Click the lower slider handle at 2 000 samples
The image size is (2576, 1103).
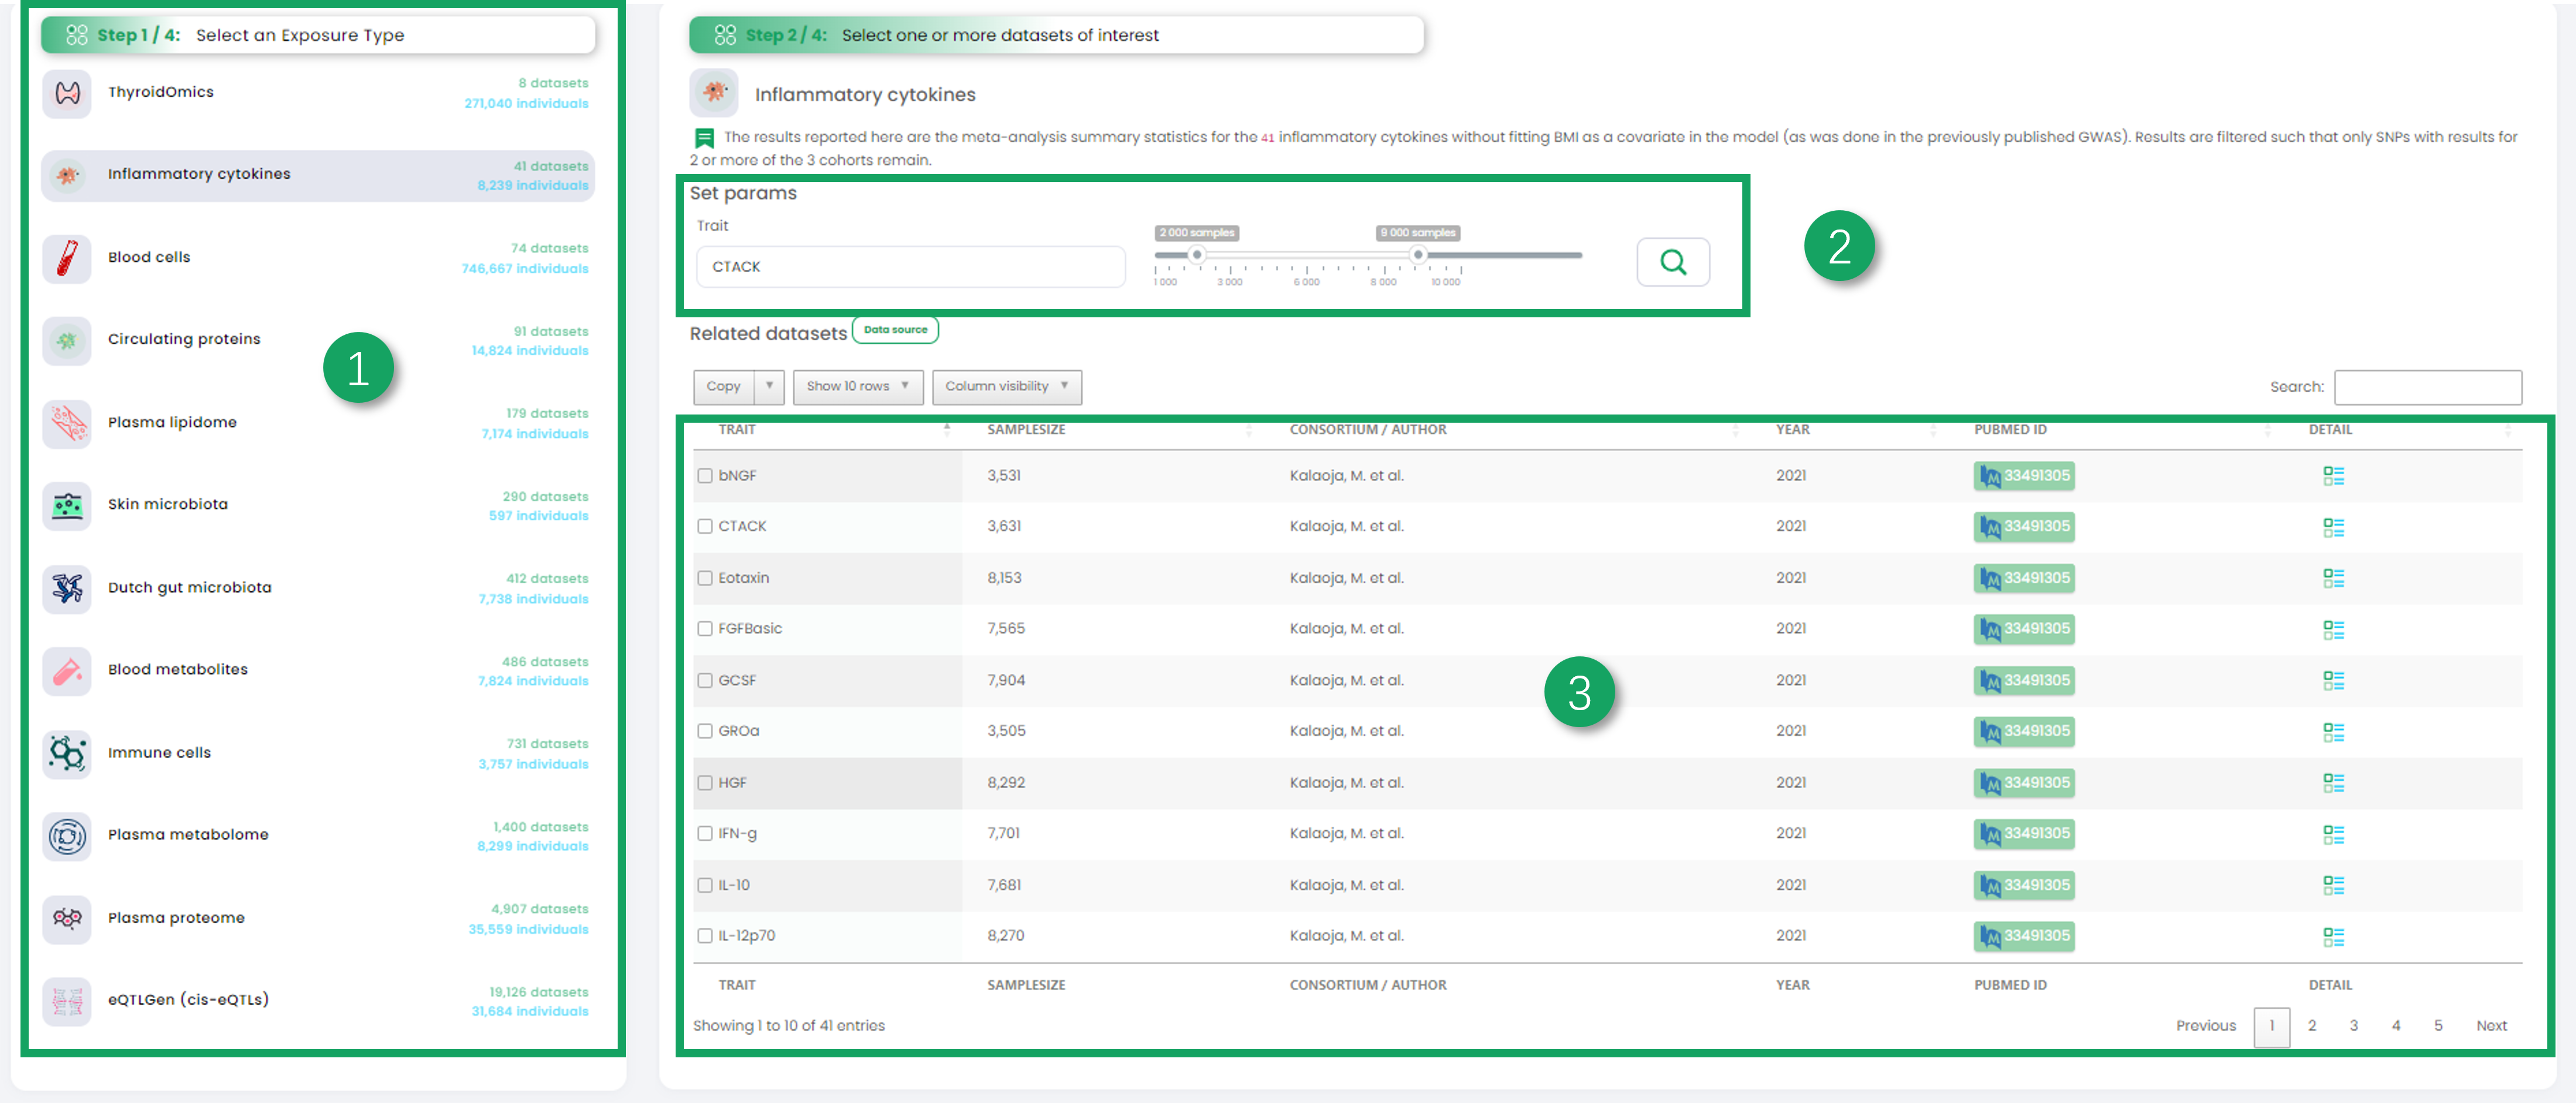pyautogui.click(x=1196, y=255)
